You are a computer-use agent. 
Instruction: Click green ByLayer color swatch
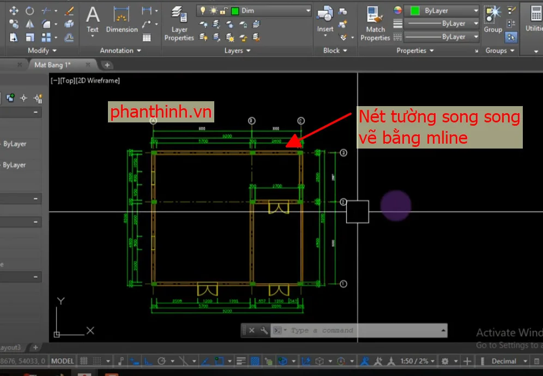pos(414,11)
